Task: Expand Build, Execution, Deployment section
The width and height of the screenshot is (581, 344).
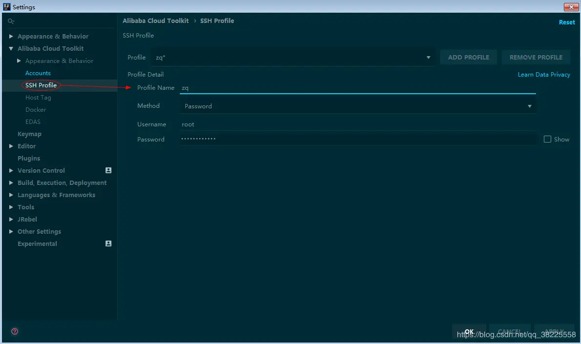Action: tap(11, 182)
